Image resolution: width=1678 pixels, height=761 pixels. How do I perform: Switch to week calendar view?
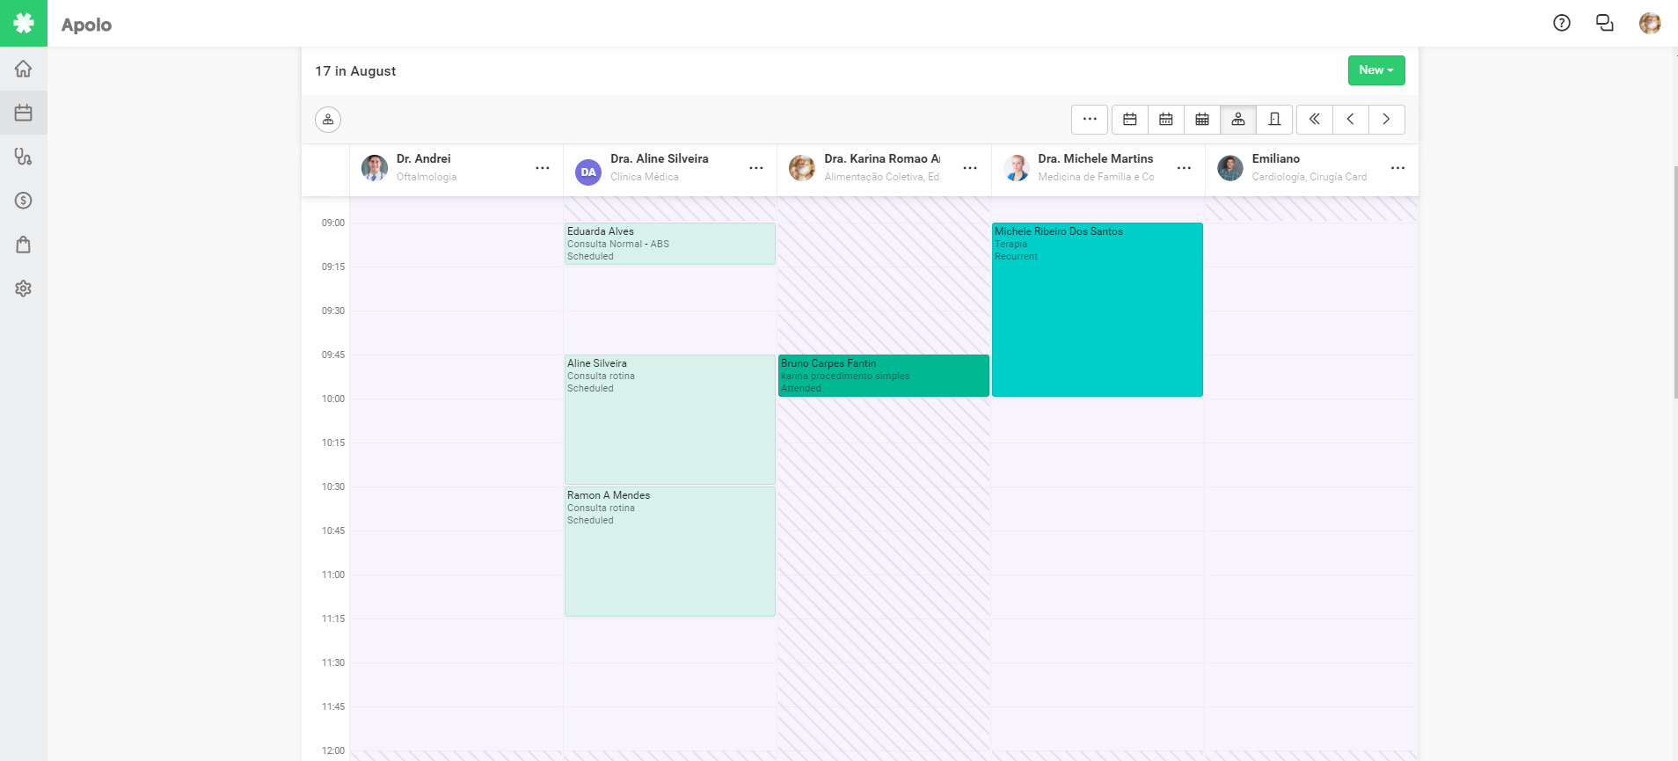point(1166,120)
